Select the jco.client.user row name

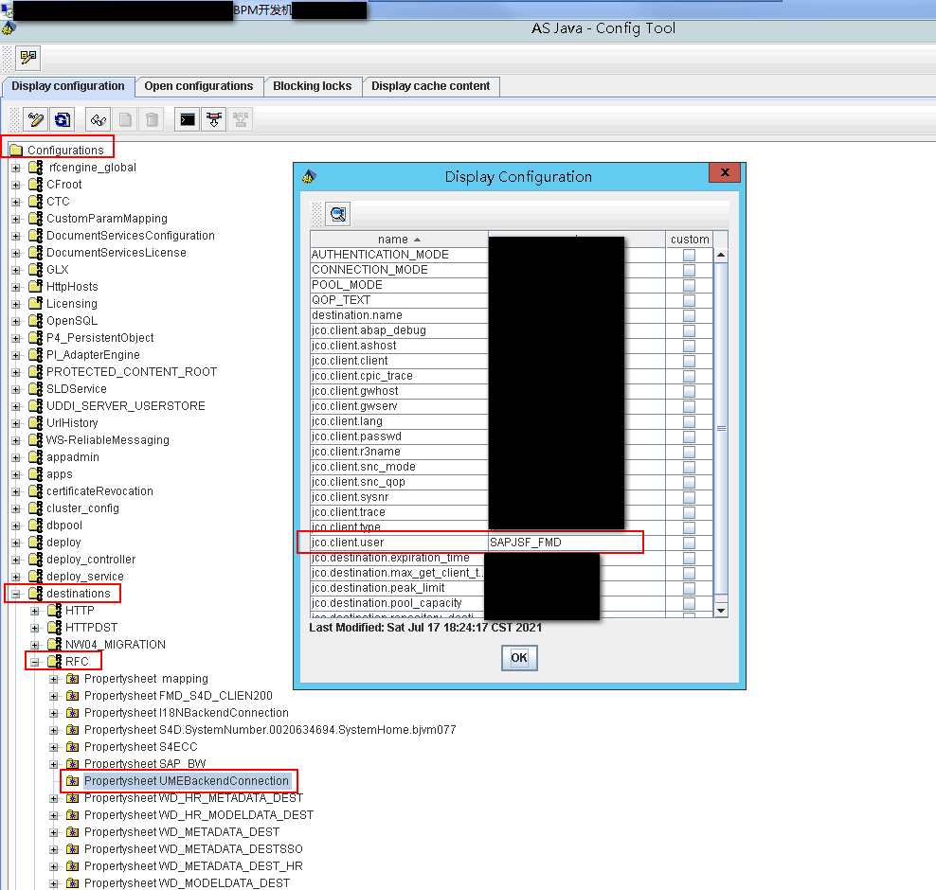tap(399, 543)
